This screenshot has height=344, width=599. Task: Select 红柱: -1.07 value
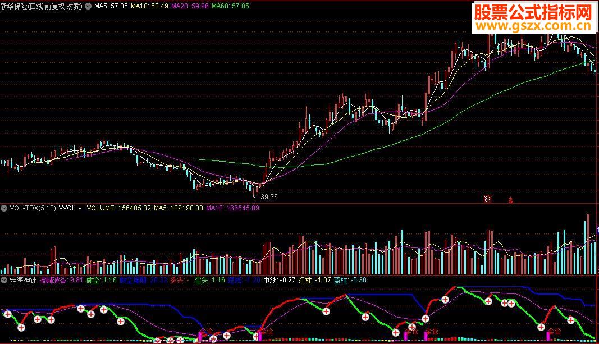point(315,280)
